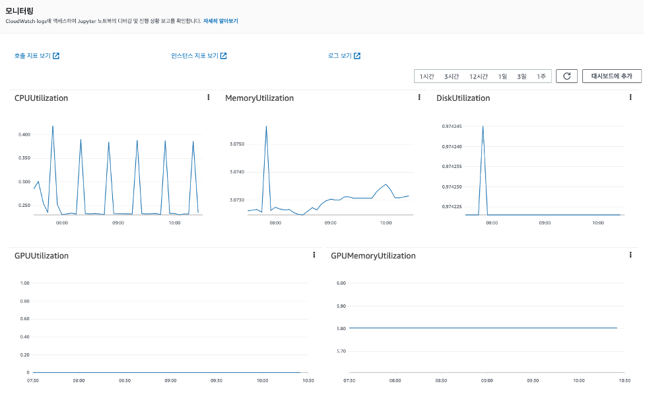Click the MemoryUtilization spike peak
645x398 pixels.
pyautogui.click(x=266, y=127)
